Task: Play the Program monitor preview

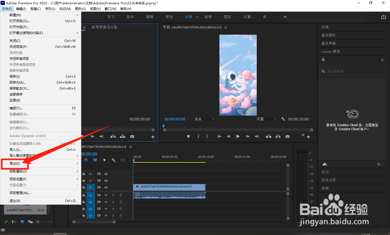Action: click(x=238, y=136)
